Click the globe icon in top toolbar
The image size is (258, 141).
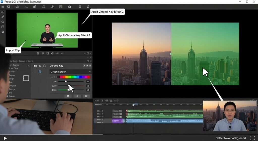(80, 7)
